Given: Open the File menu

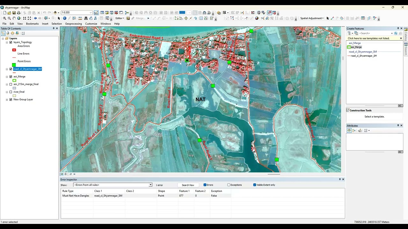Looking at the screenshot, I should (x=4, y=24).
